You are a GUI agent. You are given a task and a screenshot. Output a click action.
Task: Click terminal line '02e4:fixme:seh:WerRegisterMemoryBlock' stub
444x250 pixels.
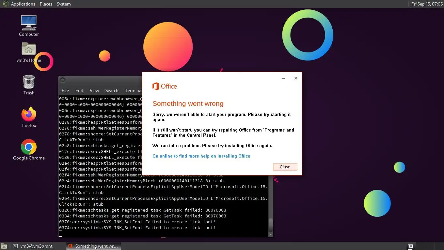pos(141,181)
